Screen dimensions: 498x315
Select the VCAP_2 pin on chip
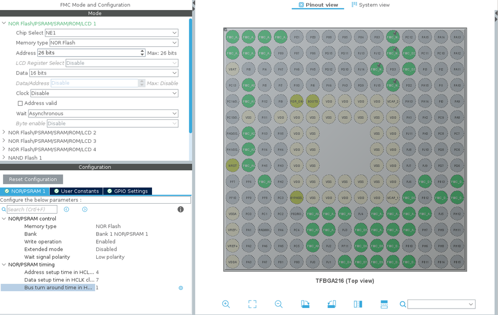pos(392,101)
